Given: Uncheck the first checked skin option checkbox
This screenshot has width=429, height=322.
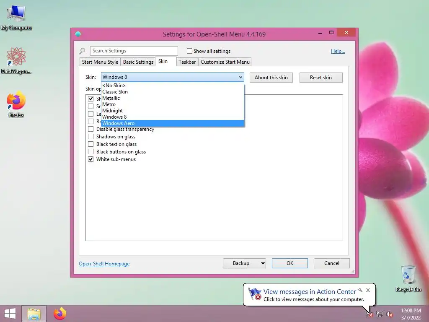Looking at the screenshot, I should (90, 99).
